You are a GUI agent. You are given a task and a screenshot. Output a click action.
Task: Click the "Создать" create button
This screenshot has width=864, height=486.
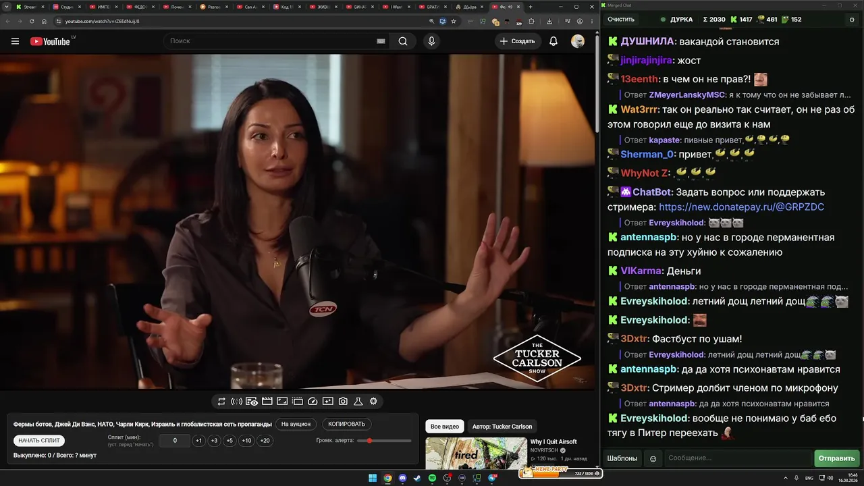click(x=517, y=41)
